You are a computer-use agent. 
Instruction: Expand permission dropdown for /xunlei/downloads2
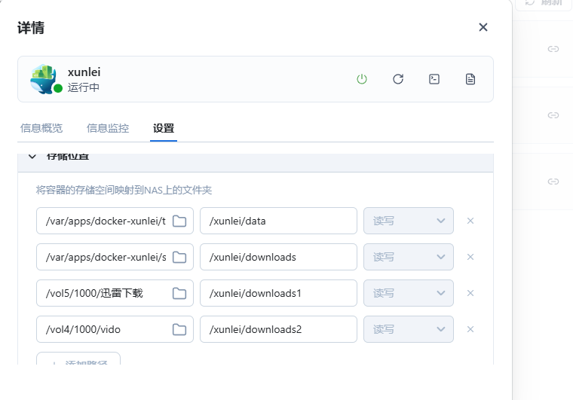coord(409,329)
